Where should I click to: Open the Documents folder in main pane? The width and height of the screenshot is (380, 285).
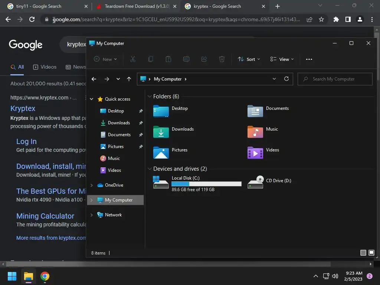(268, 111)
